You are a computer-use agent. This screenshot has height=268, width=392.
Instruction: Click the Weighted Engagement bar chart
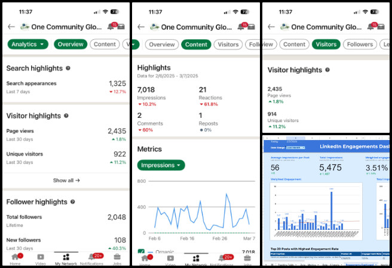[x=316, y=211]
